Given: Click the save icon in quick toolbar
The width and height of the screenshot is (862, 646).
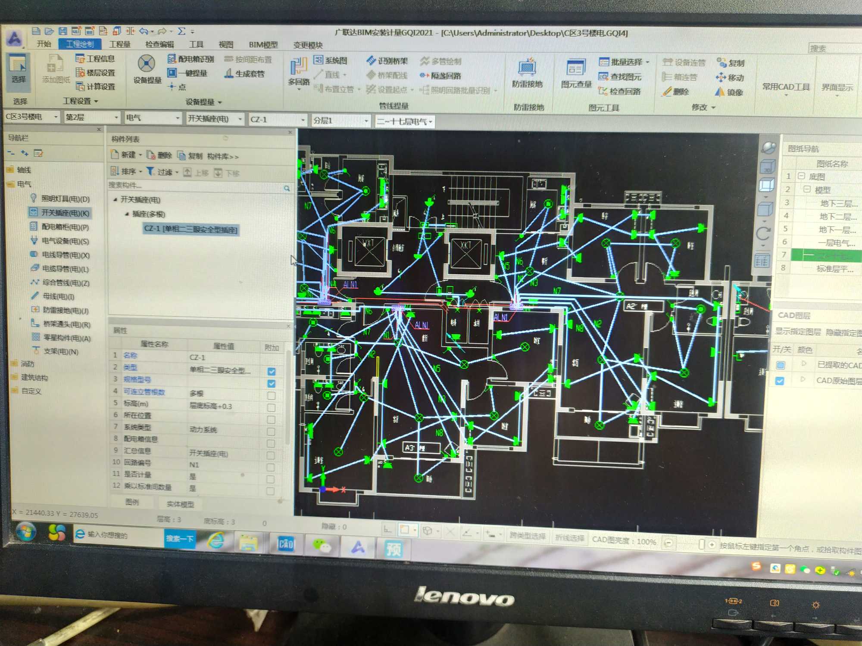Looking at the screenshot, I should (62, 31).
